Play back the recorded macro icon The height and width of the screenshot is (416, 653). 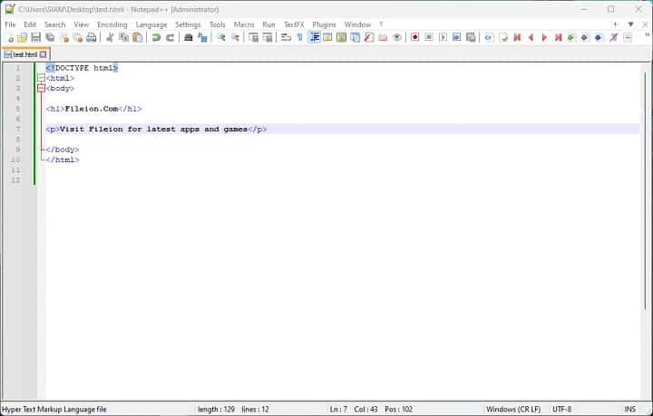tap(443, 38)
